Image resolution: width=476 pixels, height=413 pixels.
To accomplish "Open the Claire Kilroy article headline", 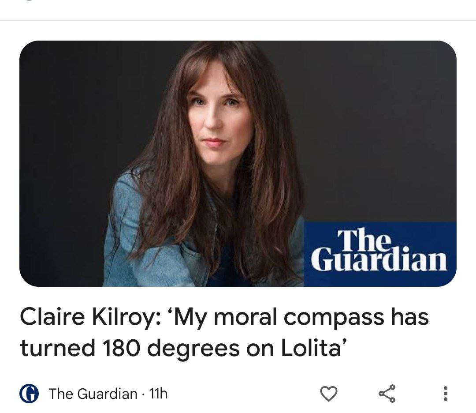I will point(224,333).
